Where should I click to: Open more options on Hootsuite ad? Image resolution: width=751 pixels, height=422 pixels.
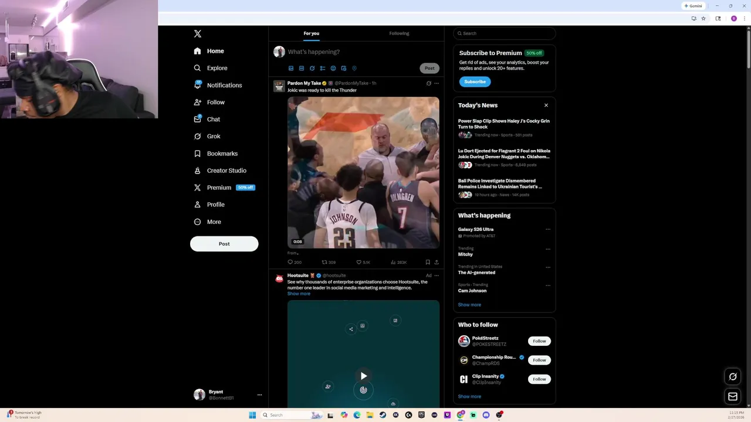(436, 275)
